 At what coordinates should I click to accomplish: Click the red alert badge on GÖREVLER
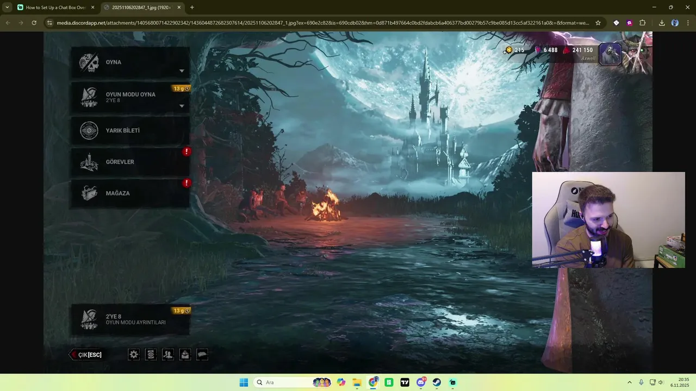187,152
